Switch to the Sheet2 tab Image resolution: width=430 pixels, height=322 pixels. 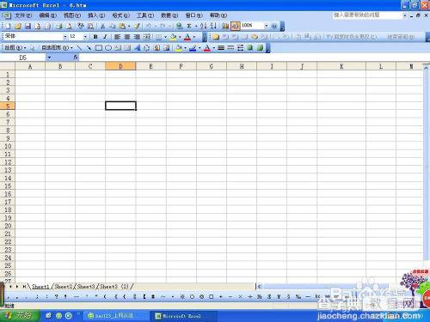pos(64,286)
